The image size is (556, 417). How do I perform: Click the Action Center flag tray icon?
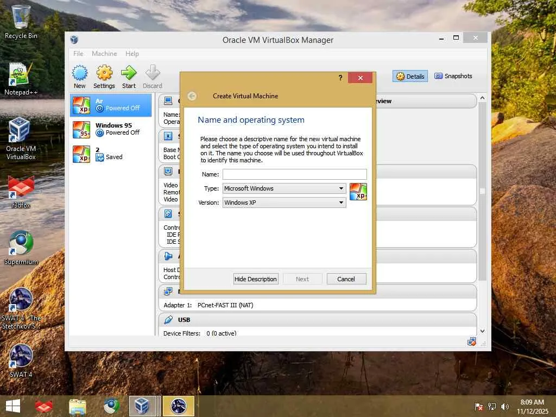(479, 407)
